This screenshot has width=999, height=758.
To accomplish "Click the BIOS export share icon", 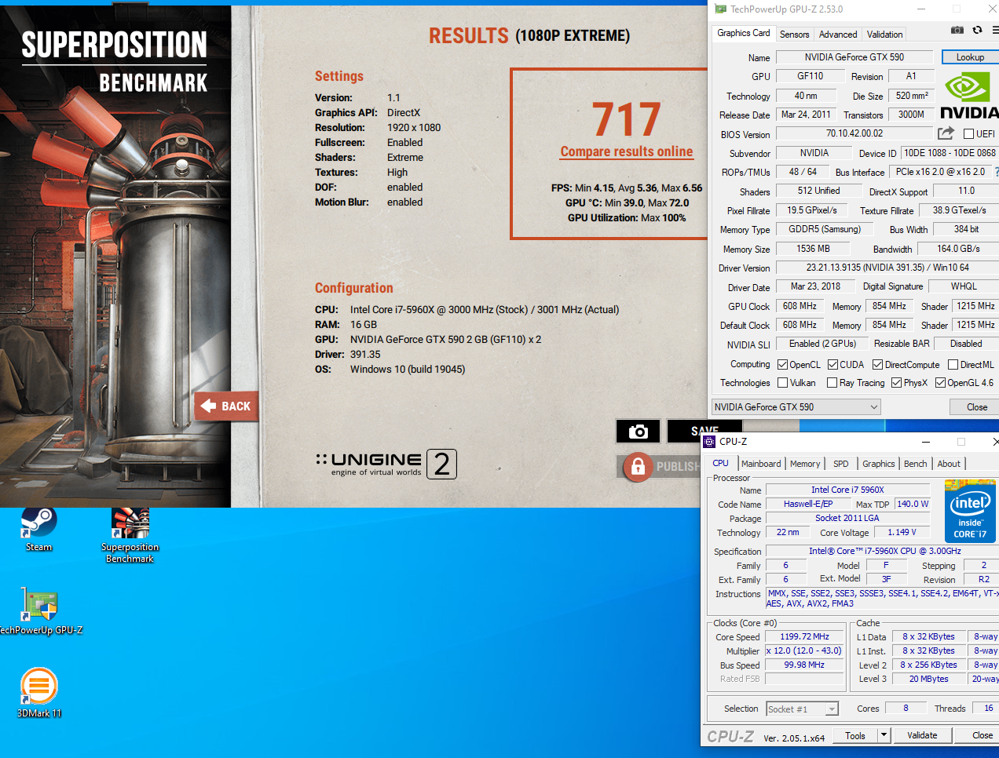I will click(x=946, y=133).
